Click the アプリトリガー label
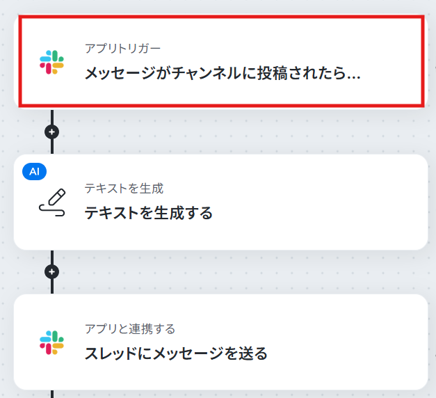The image size is (436, 398). [x=122, y=49]
